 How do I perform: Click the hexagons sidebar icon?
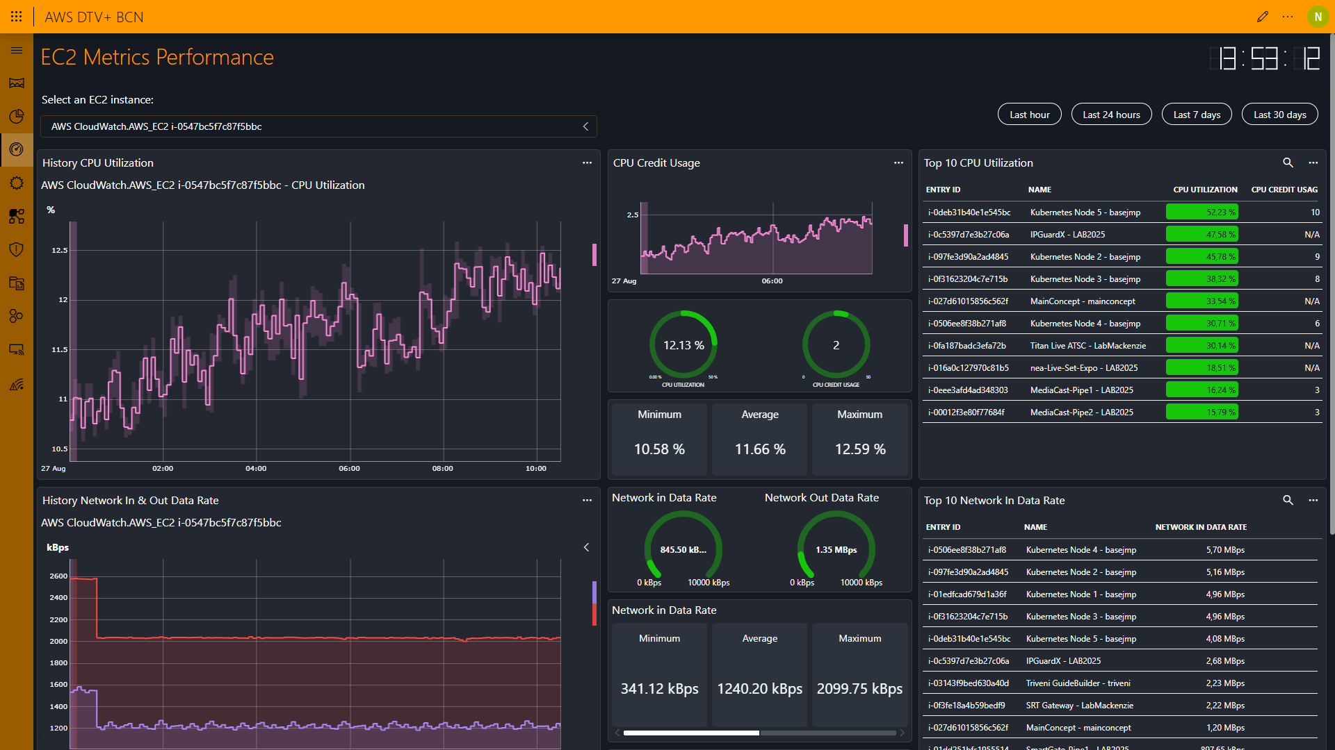[x=17, y=316]
